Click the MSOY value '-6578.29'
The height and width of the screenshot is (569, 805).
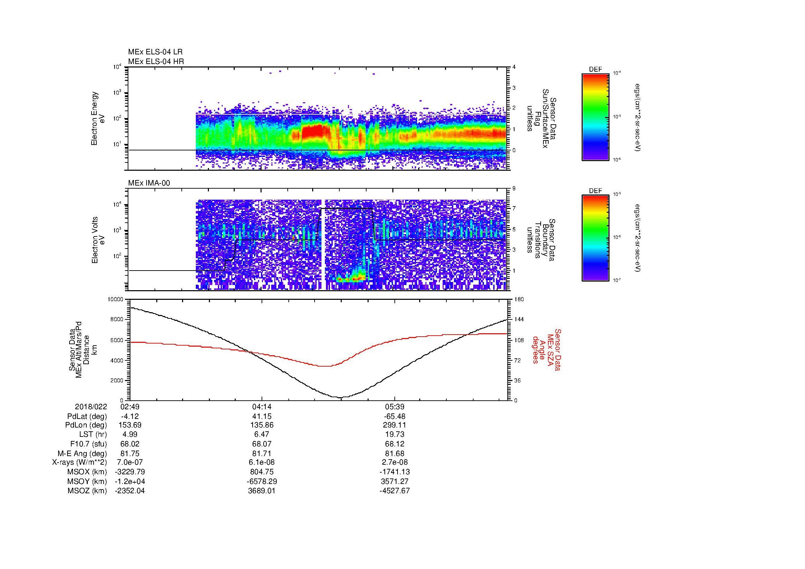[x=262, y=481]
